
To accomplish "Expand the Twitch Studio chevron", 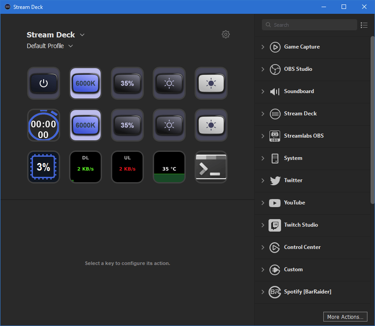I will click(263, 225).
